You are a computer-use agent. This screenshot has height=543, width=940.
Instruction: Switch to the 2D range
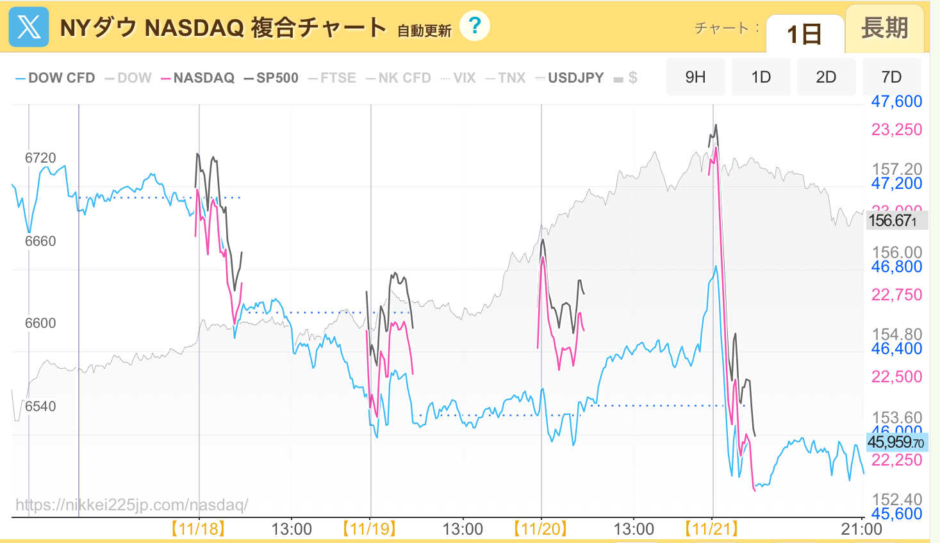(x=826, y=77)
